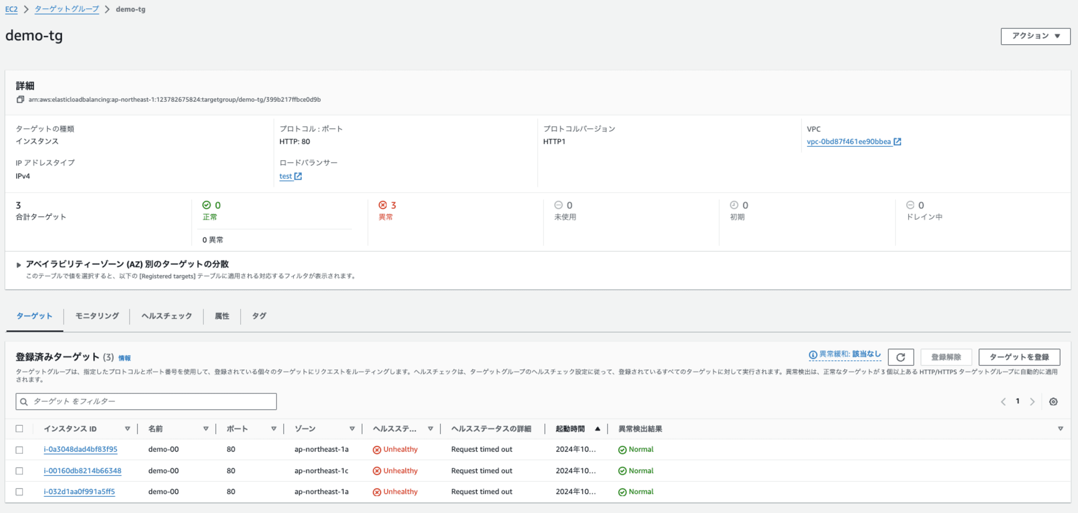Click the unhealthy count red X icon

pyautogui.click(x=383, y=205)
